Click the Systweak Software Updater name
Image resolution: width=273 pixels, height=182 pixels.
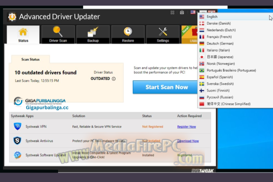45,155
